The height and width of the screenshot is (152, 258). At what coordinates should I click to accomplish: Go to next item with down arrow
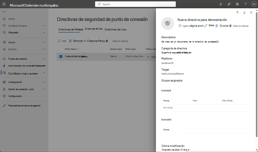[x=244, y=12]
